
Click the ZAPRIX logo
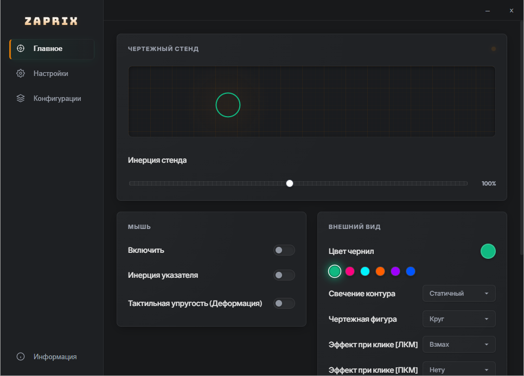tap(51, 21)
